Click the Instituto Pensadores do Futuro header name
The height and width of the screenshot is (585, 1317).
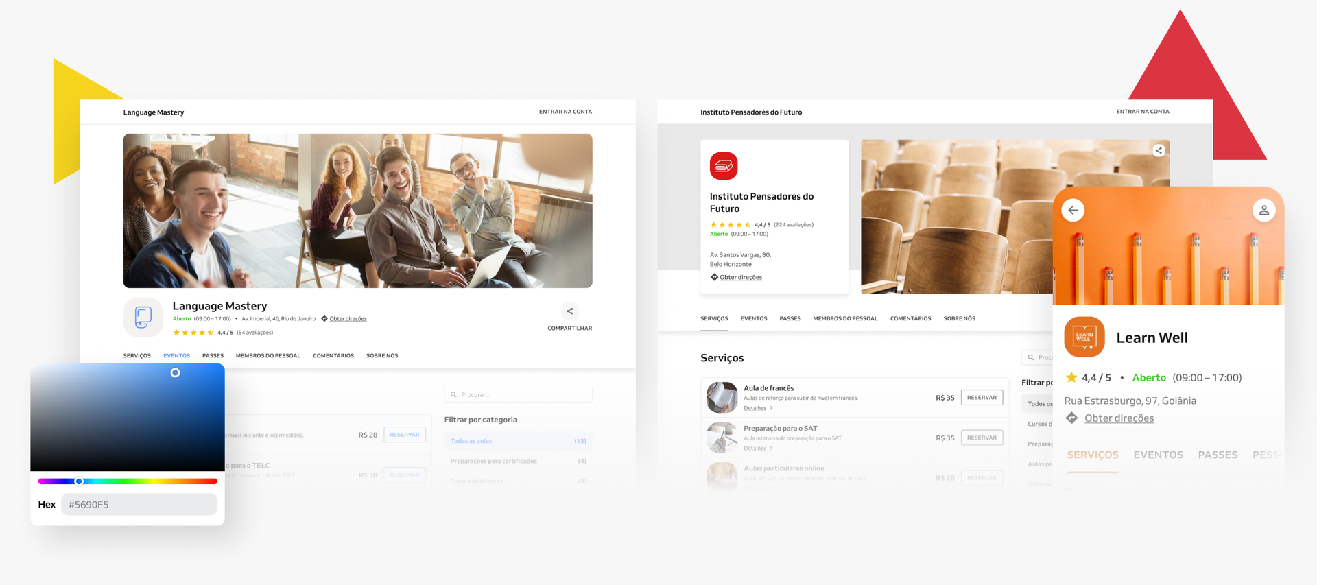[x=751, y=112]
